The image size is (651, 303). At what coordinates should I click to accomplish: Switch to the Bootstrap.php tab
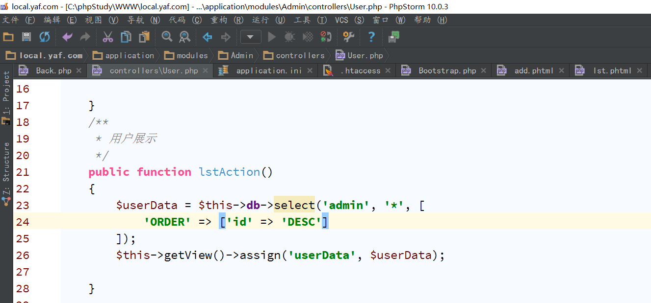447,70
